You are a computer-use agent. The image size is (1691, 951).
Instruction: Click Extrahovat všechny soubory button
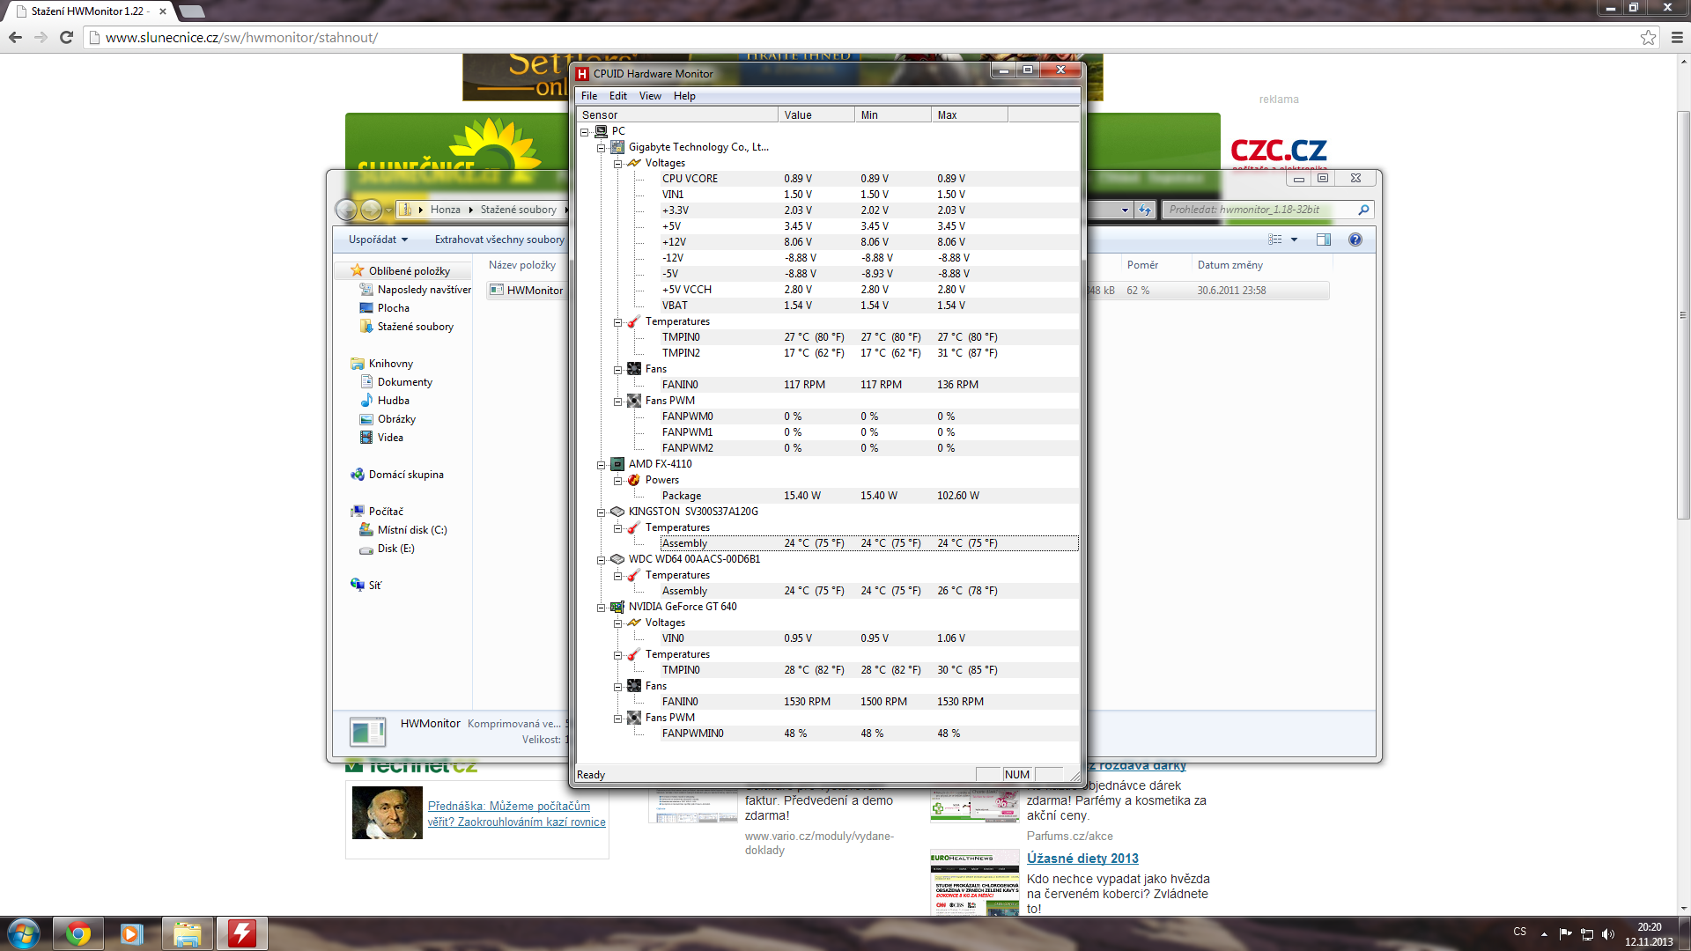499,240
